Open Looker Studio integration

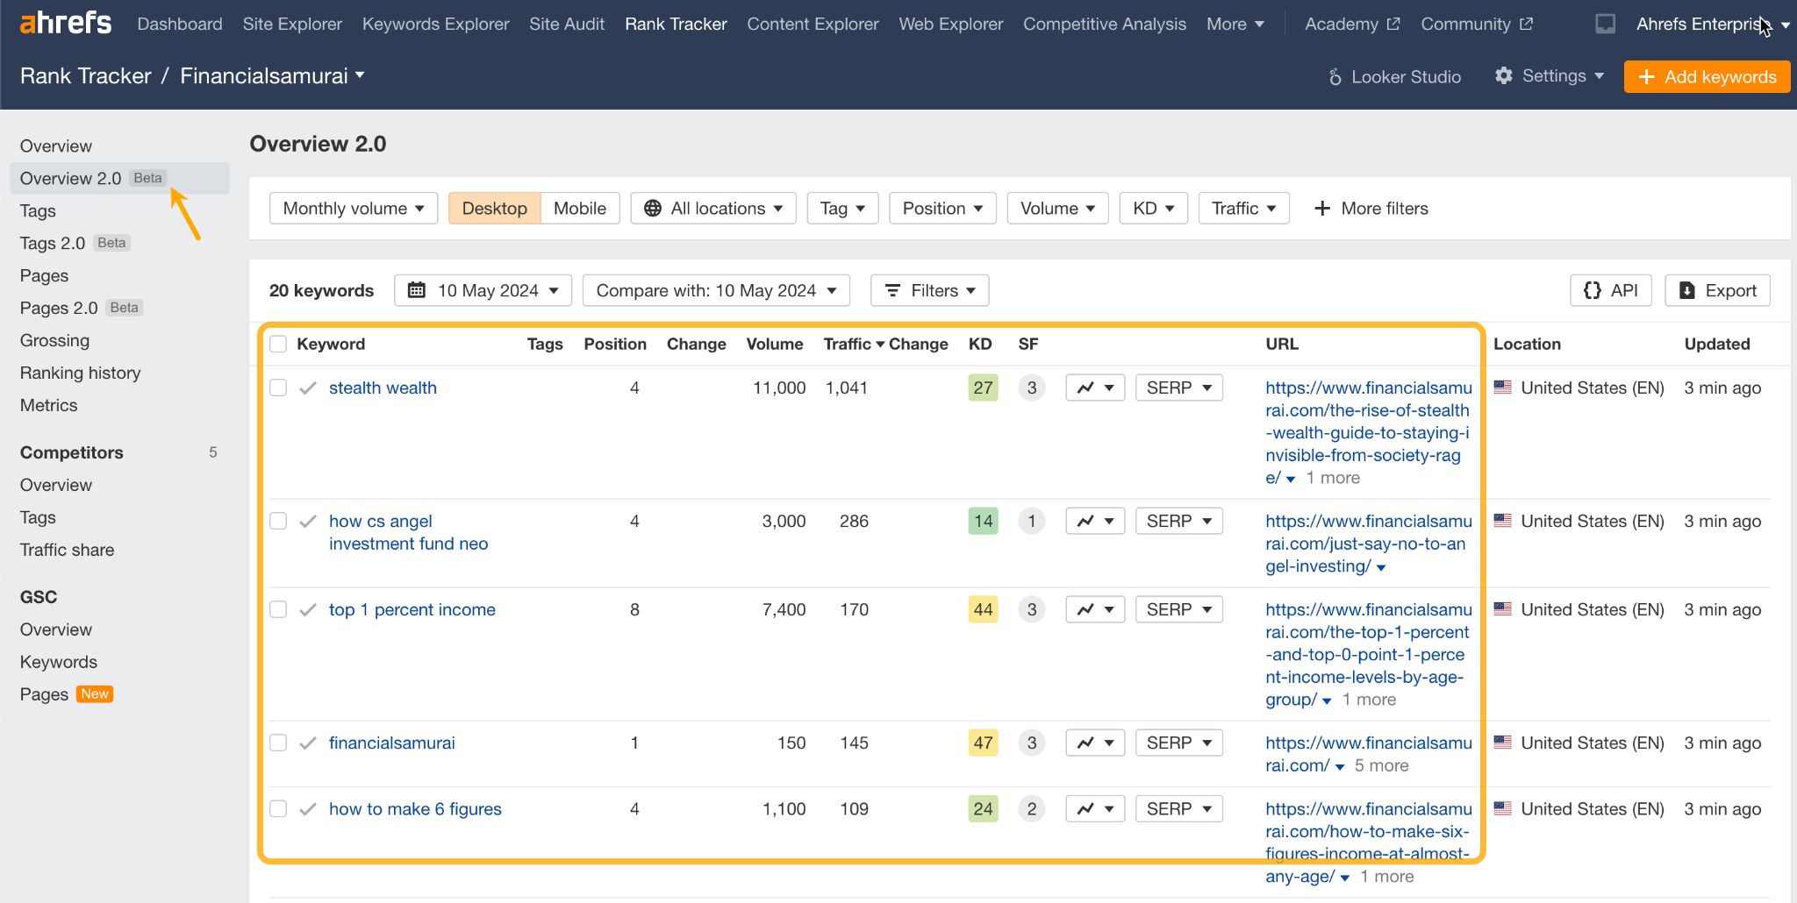point(1395,77)
